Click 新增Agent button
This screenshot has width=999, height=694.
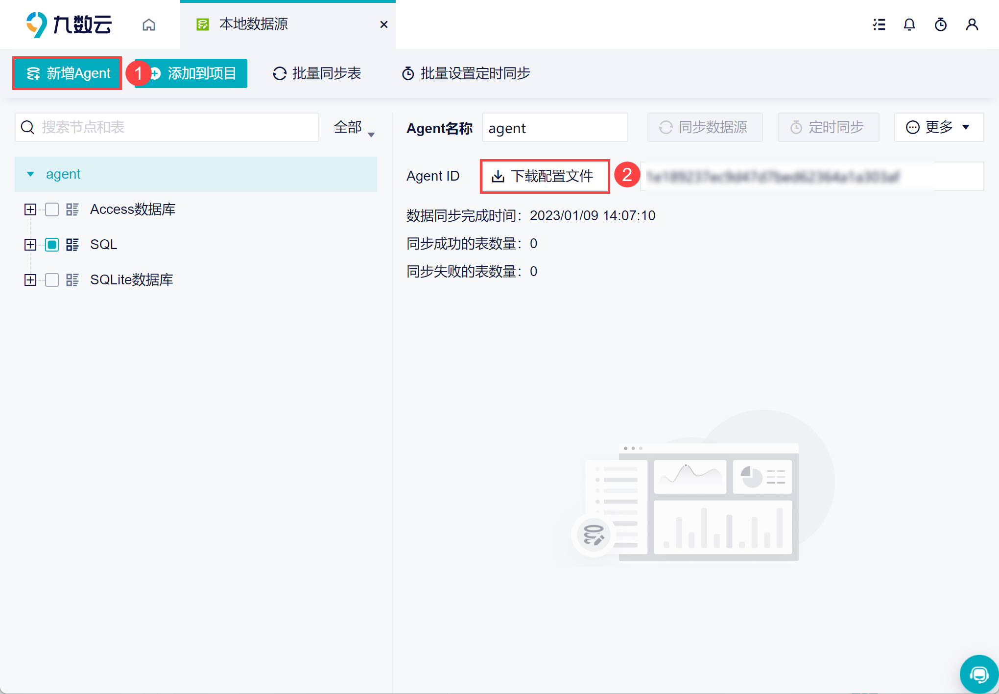[x=68, y=73]
